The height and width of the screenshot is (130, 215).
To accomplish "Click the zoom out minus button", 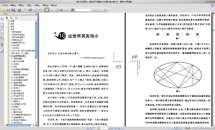I will [x=196, y=128].
